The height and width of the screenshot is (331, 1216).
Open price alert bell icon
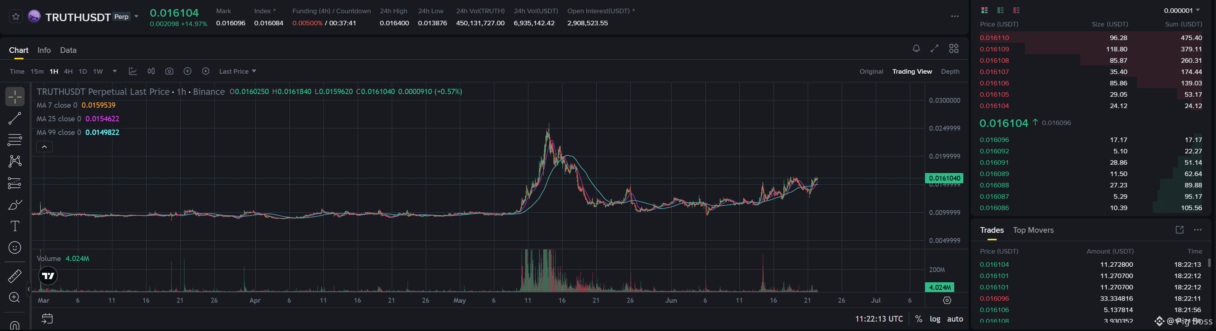point(916,48)
